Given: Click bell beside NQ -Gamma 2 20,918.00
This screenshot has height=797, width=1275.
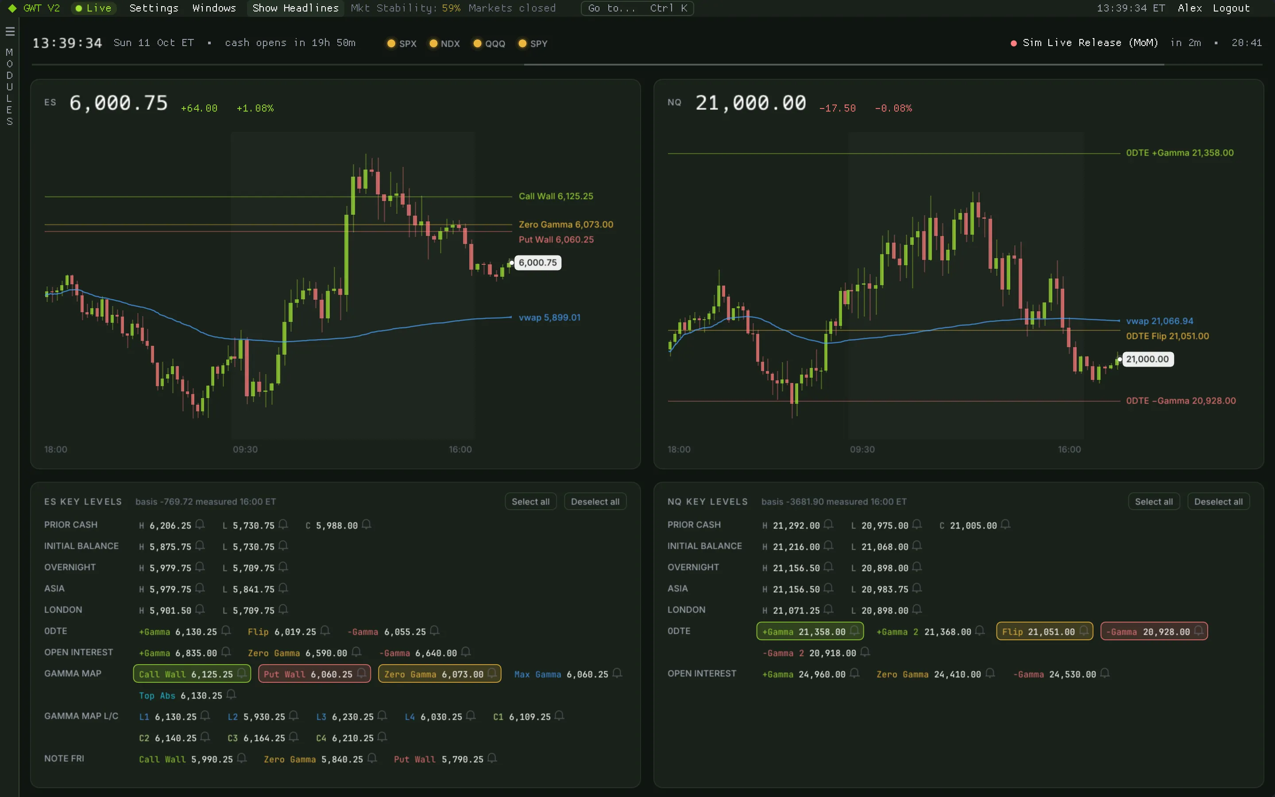Looking at the screenshot, I should coord(865,653).
